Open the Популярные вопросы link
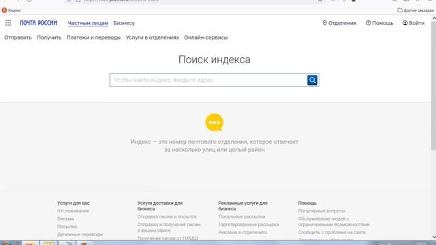The height and width of the screenshot is (245, 436). click(x=322, y=211)
